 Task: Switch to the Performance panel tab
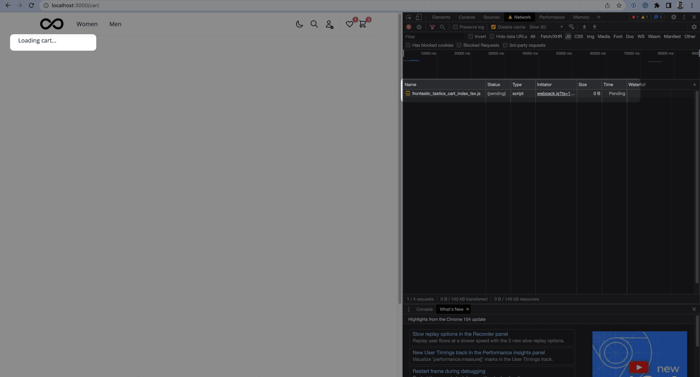551,17
